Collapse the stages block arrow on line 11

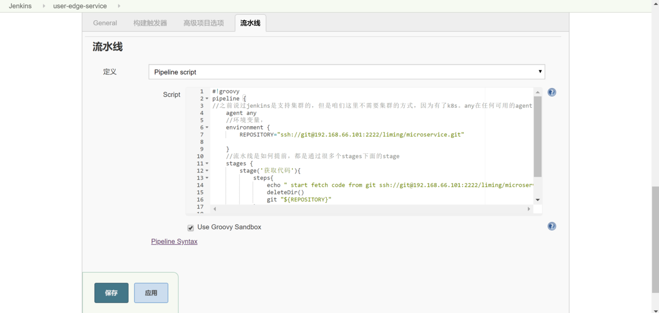click(207, 163)
